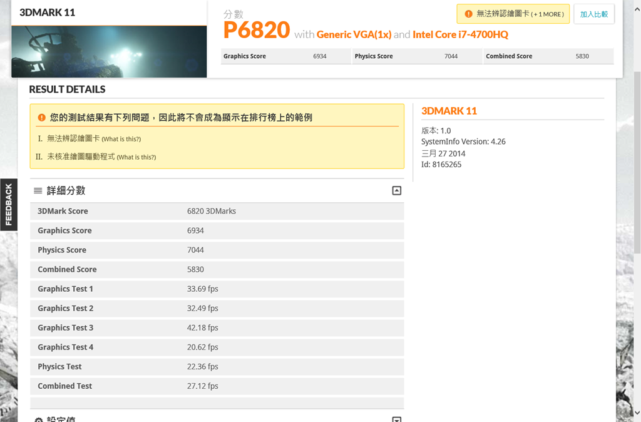This screenshot has height=422, width=641.
Task: Click the warning icon beside 您的測試結果有下列問題
Action: point(41,118)
